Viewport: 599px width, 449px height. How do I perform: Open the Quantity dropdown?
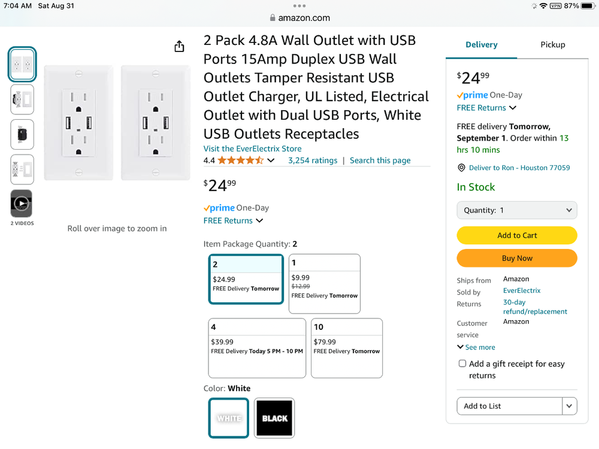point(516,210)
